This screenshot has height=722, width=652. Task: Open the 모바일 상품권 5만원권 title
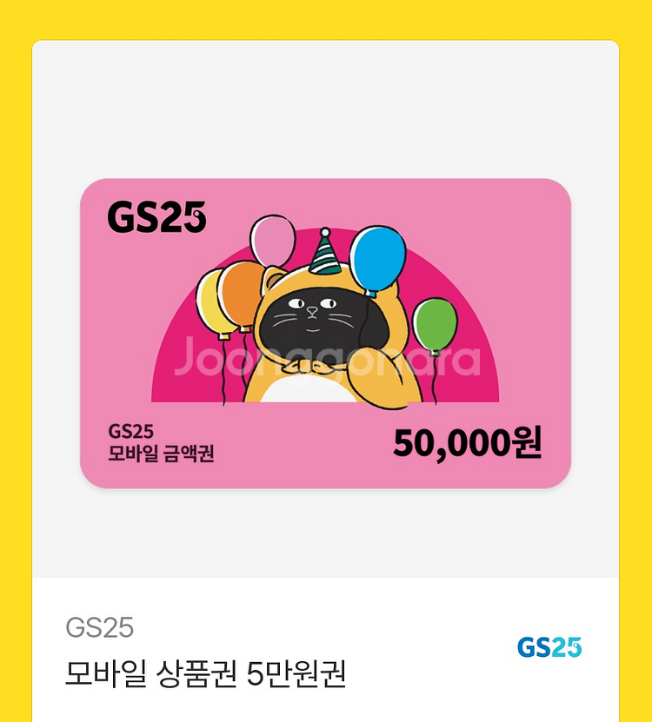pyautogui.click(x=205, y=673)
